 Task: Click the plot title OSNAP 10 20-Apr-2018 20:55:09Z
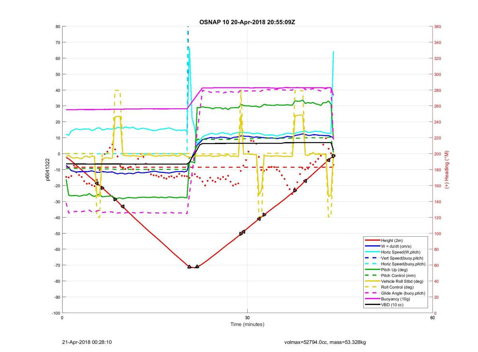point(247,22)
